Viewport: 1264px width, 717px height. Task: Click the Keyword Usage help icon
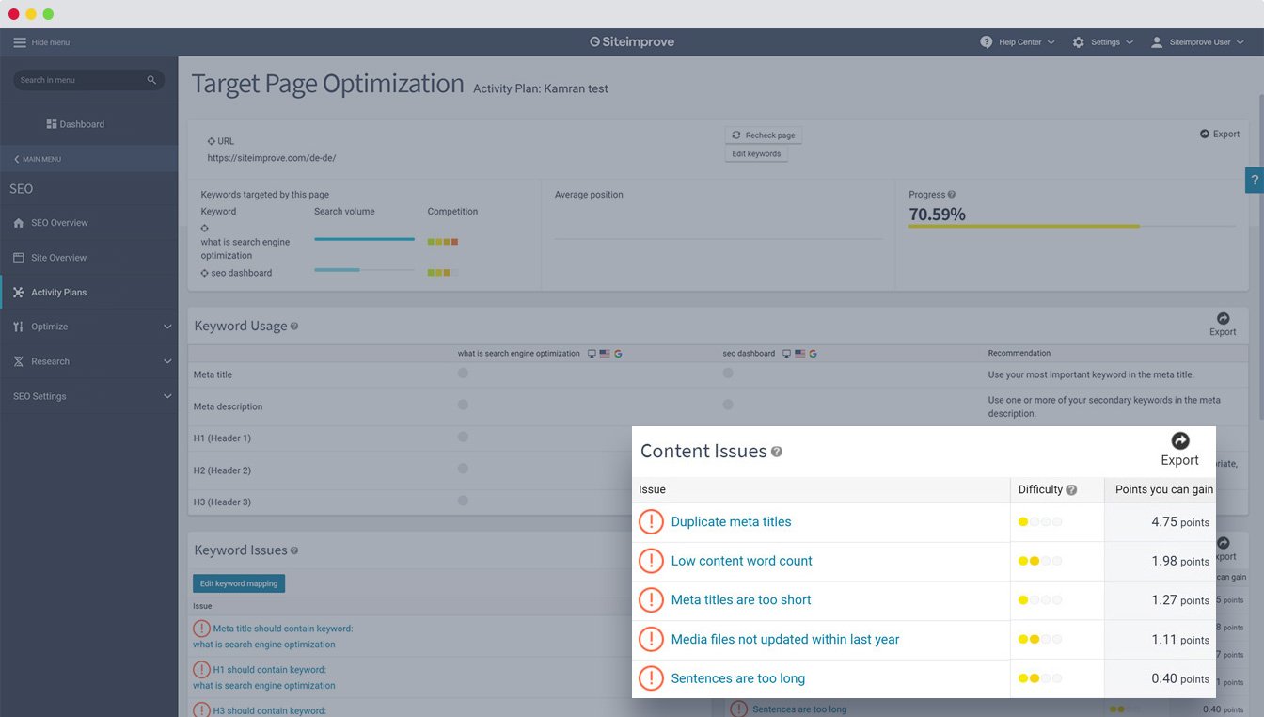coord(294,327)
